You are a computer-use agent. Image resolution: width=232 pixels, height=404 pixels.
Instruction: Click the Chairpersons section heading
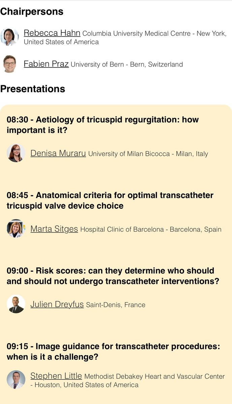32,11
